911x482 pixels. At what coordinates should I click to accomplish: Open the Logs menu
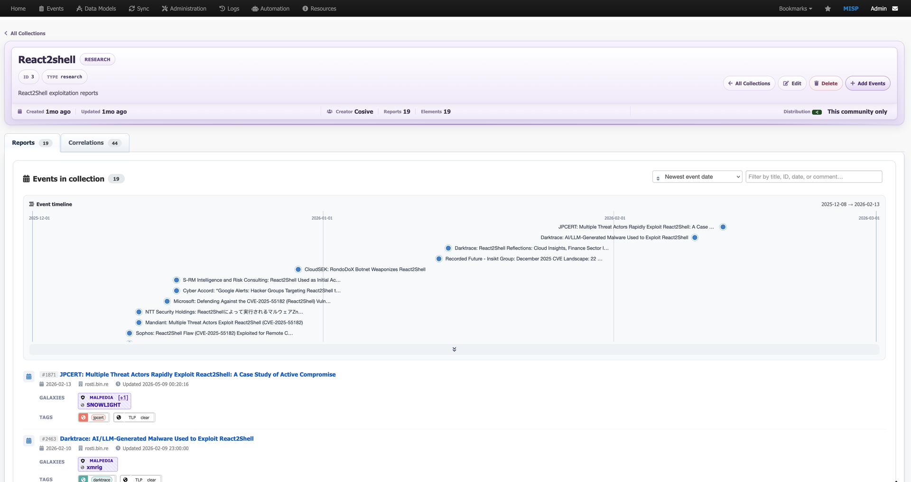229,9
